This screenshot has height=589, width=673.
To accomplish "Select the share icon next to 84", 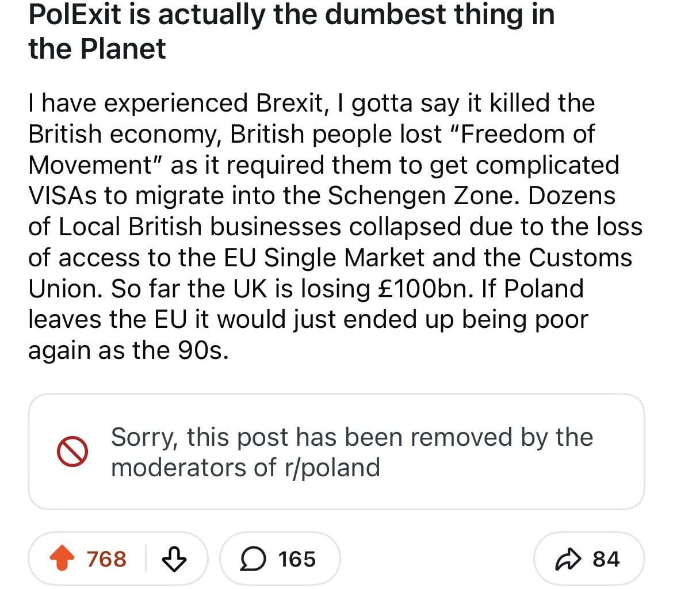I will [x=568, y=557].
